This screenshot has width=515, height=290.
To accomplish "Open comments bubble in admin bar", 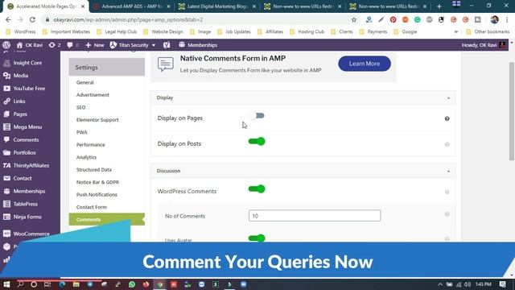I will (x=72, y=45).
